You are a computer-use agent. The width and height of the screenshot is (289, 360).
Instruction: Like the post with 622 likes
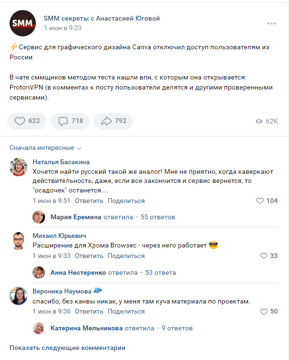27,121
